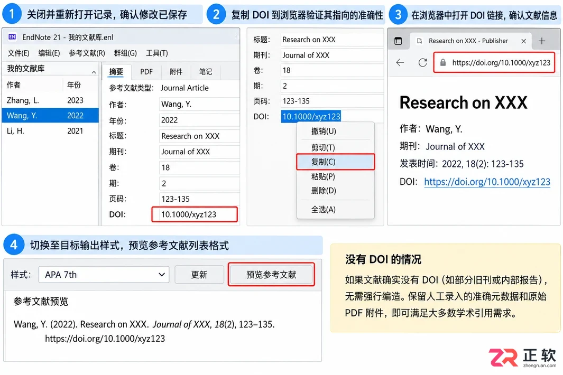Viewport: 563px width, 375px height.
Task: Click the 参考文献预览 heading
Action: [41, 302]
